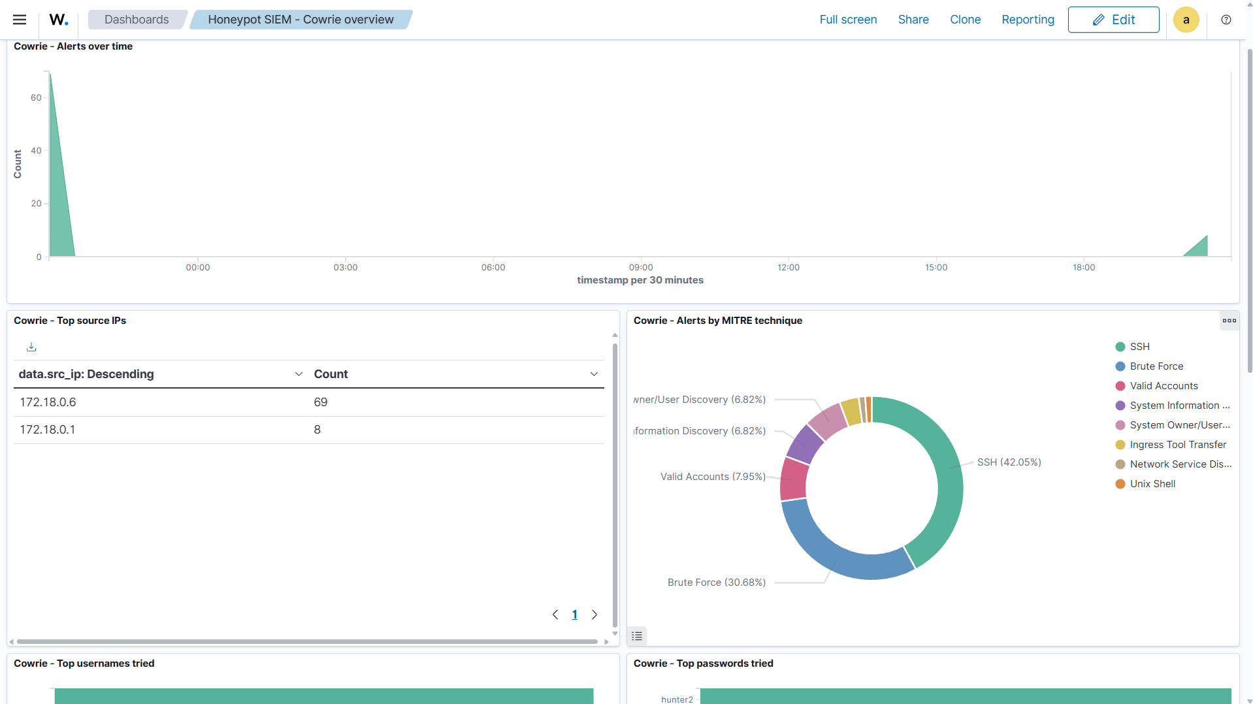
Task: Expand the Count column dropdown chevron
Action: tap(594, 374)
